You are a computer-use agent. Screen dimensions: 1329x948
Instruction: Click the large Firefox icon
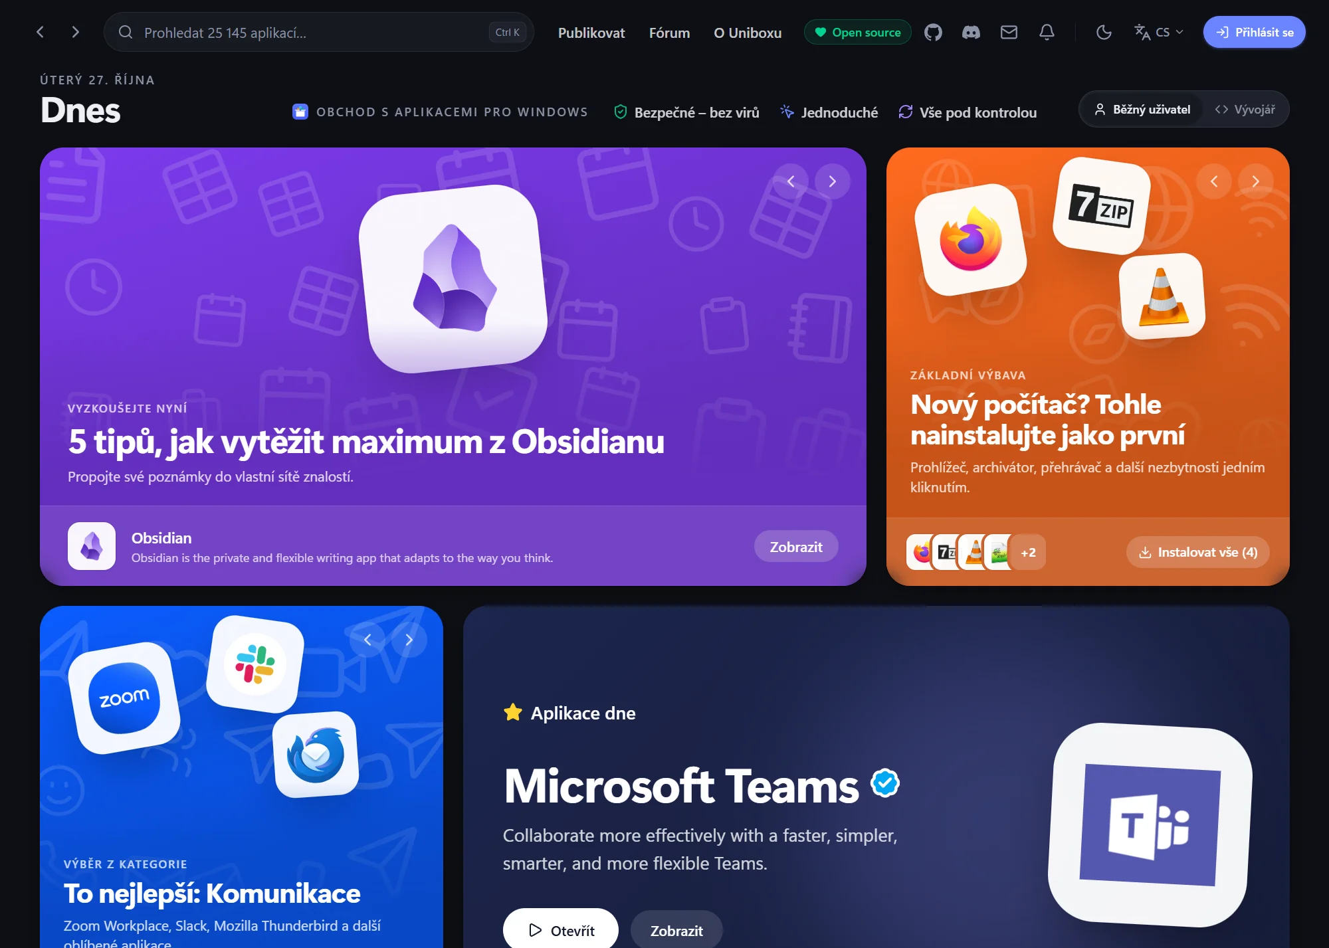(971, 240)
